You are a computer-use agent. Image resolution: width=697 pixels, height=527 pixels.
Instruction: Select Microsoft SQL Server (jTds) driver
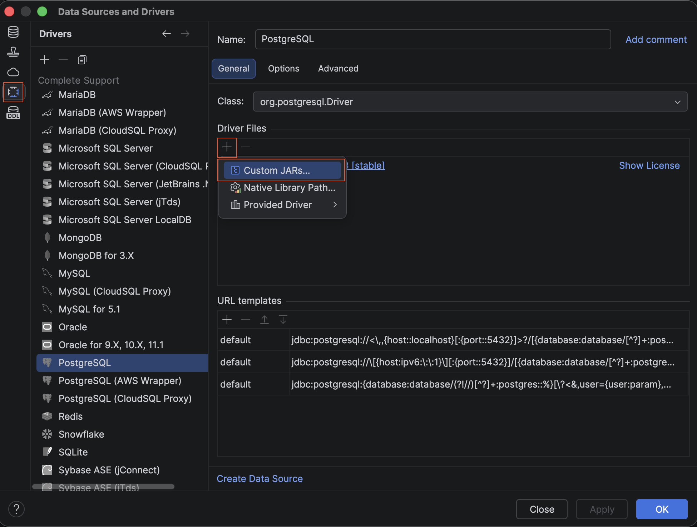[122, 202]
